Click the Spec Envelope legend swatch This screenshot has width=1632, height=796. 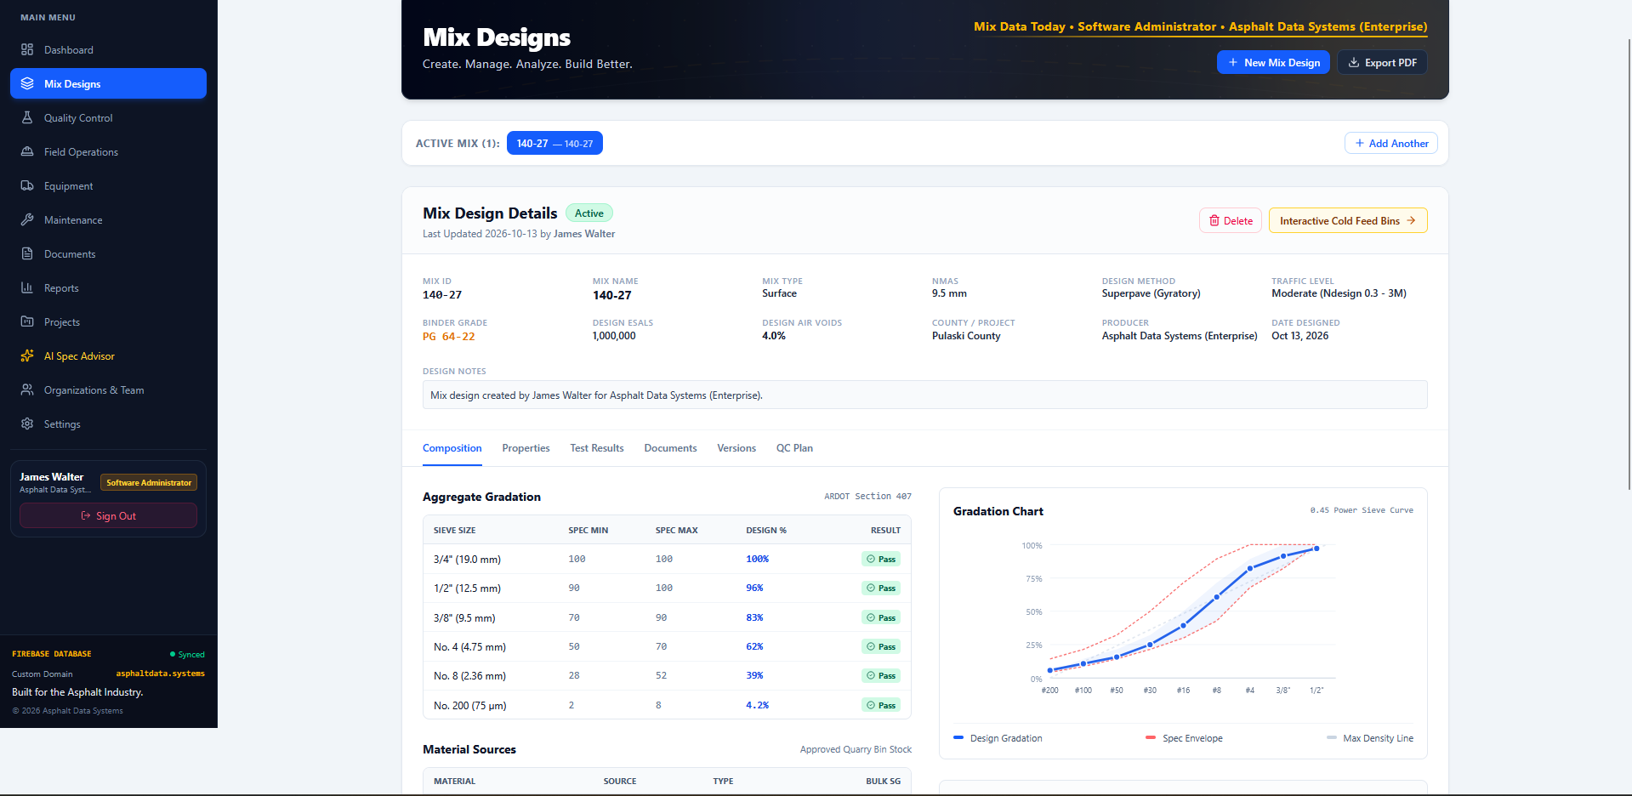pyautogui.click(x=1151, y=738)
